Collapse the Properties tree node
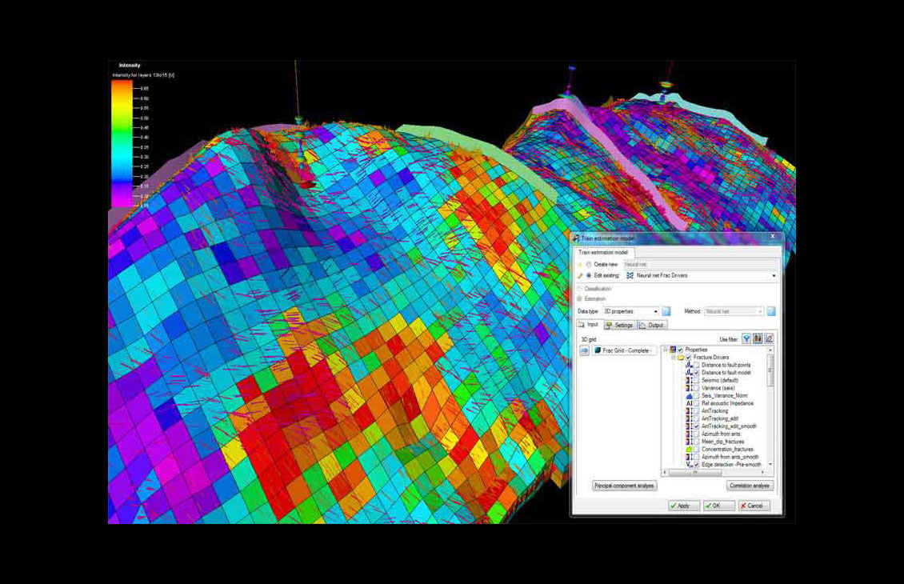 pos(665,350)
